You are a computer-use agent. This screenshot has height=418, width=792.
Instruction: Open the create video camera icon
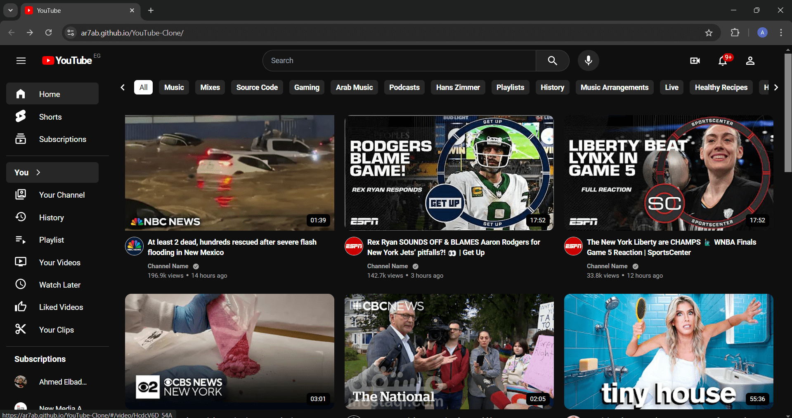pos(695,61)
